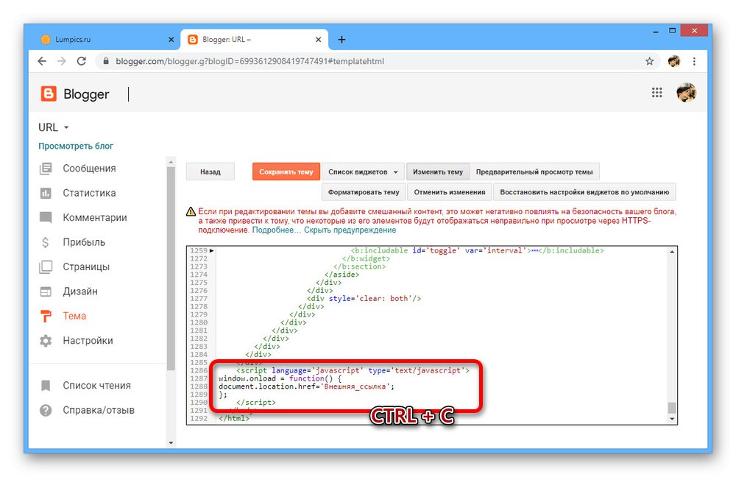Click Изменить тему button

coord(438,172)
